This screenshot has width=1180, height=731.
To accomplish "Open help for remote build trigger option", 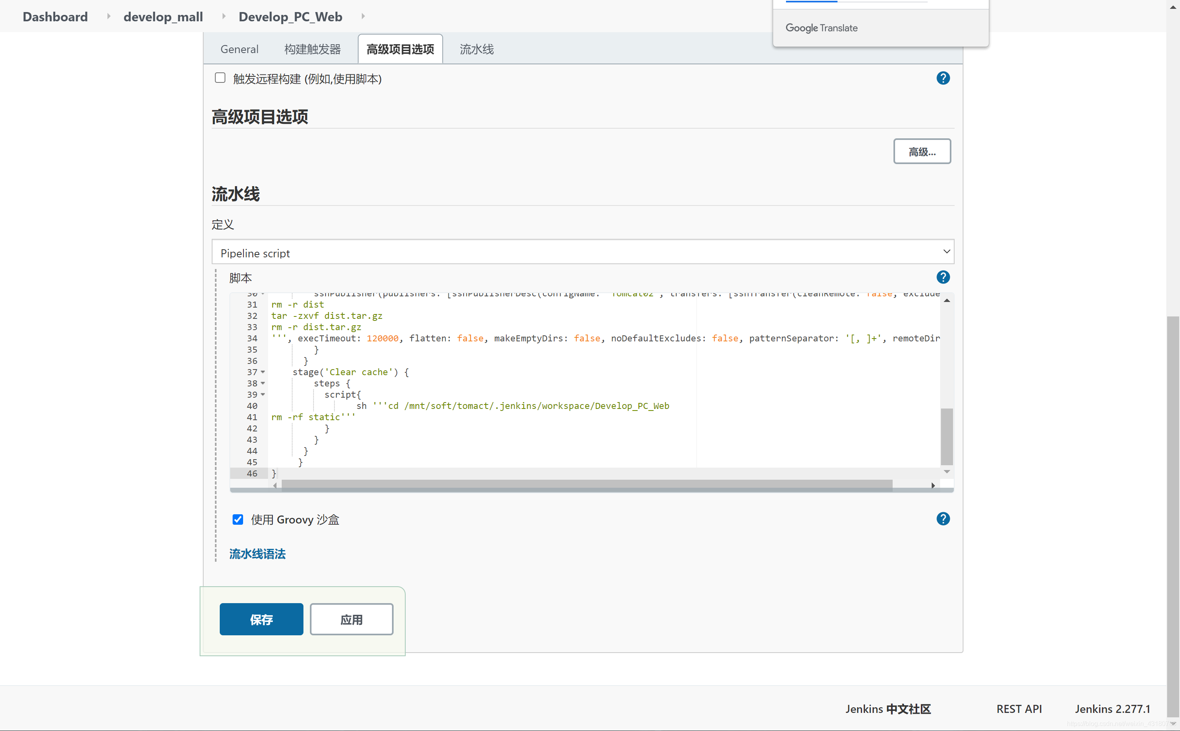I will 943,78.
